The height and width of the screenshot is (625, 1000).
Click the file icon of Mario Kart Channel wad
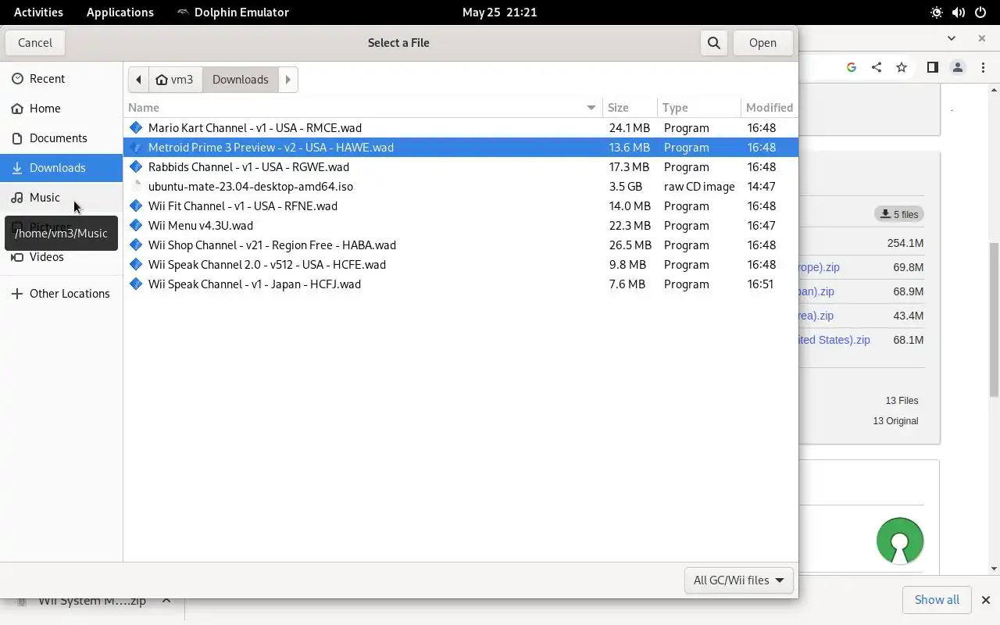pyautogui.click(x=136, y=127)
